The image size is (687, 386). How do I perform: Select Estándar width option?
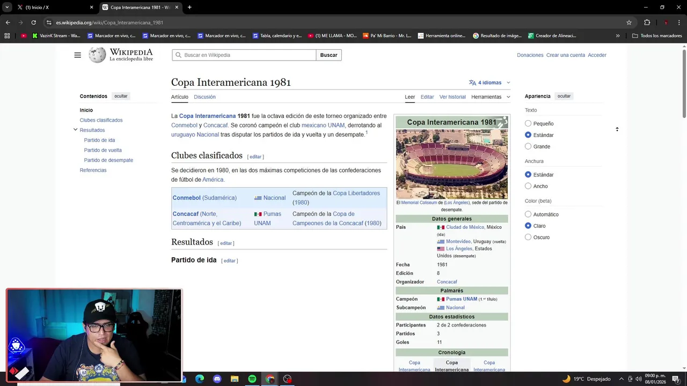pos(528,175)
